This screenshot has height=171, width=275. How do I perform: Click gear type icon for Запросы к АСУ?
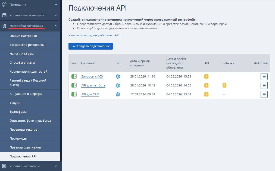click(118, 76)
